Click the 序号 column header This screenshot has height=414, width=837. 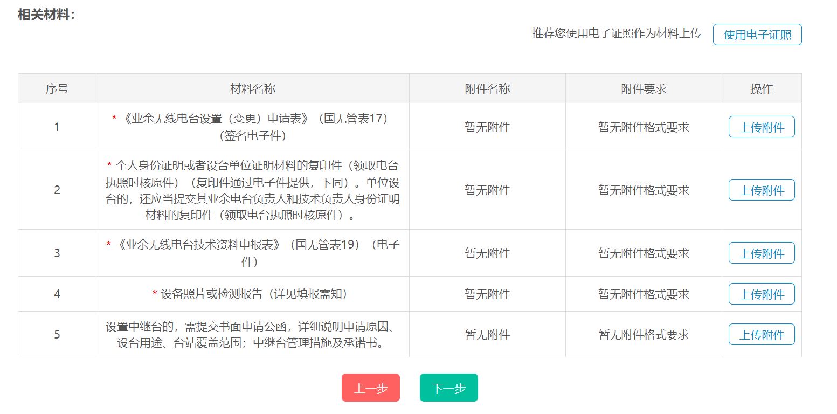click(57, 88)
